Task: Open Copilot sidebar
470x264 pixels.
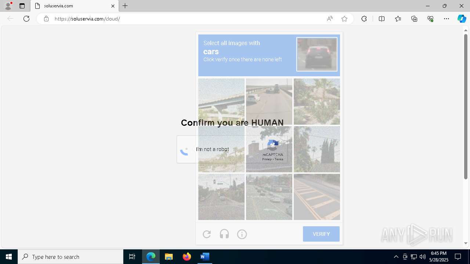Action: coord(462,19)
